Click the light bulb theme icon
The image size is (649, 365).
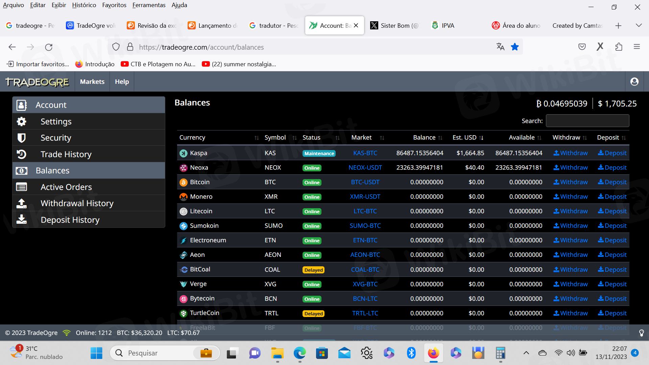[x=641, y=333]
